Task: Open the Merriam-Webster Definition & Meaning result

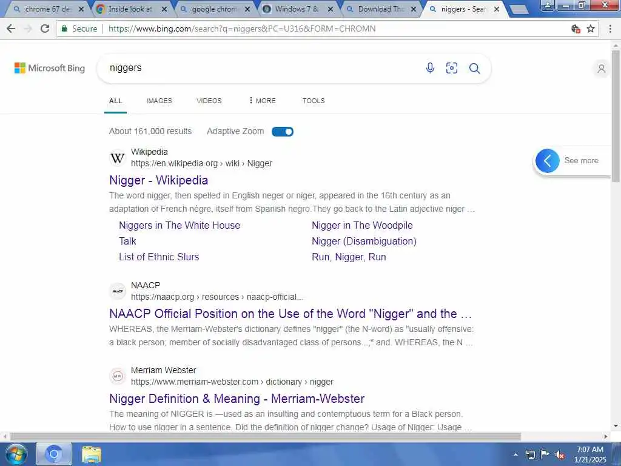Action: [x=237, y=399]
